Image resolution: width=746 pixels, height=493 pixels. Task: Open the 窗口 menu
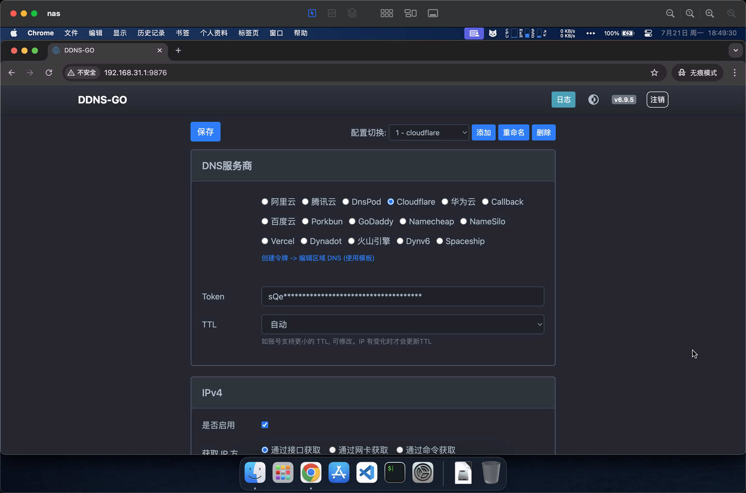click(x=276, y=33)
